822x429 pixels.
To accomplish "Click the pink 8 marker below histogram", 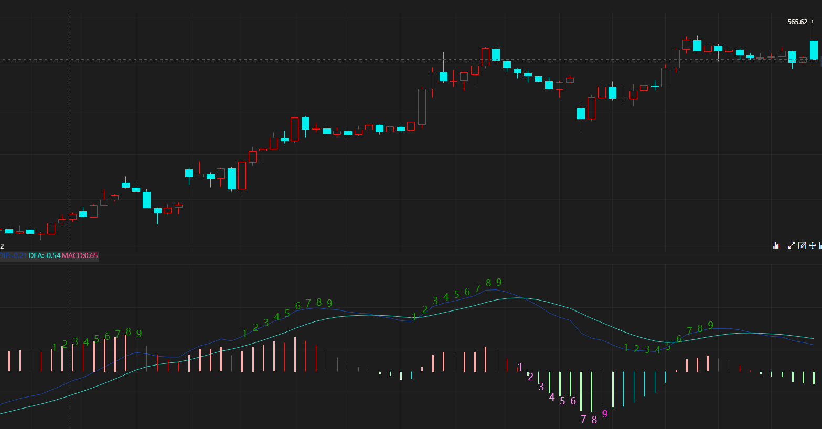I will coord(594,420).
